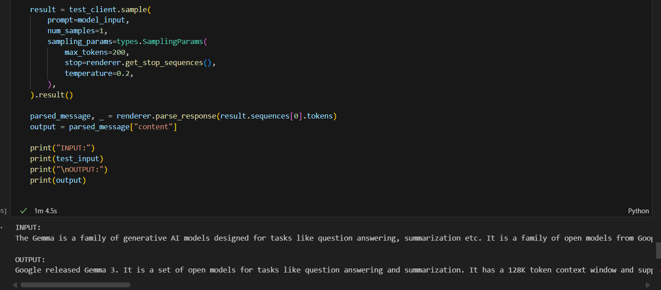661x290 pixels.
Task: Click the 'print("INPUT:")' code line
Action: [62, 148]
